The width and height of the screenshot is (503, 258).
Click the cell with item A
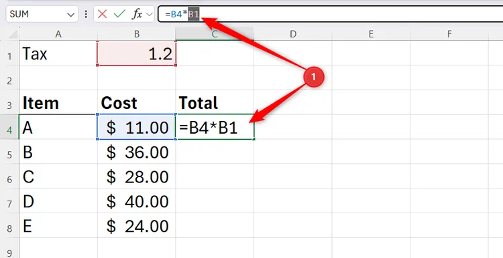tap(58, 127)
